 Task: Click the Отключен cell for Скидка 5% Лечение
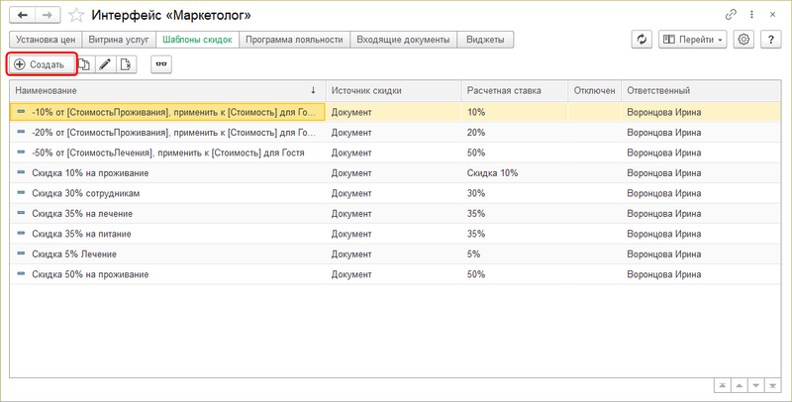click(594, 253)
